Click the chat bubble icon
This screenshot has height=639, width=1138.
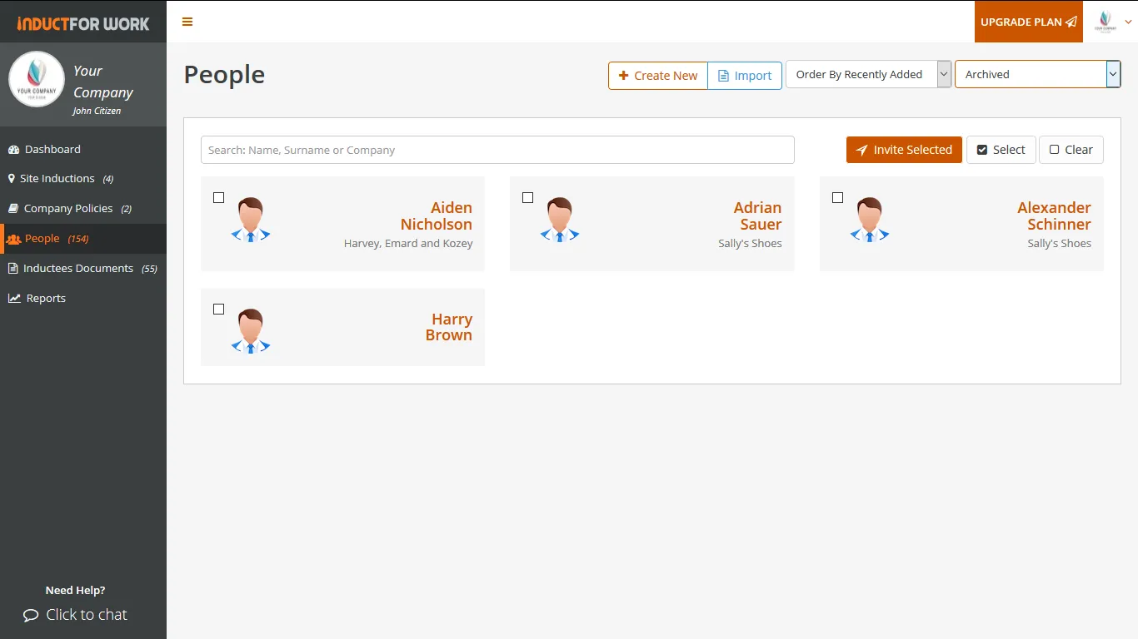tap(31, 616)
